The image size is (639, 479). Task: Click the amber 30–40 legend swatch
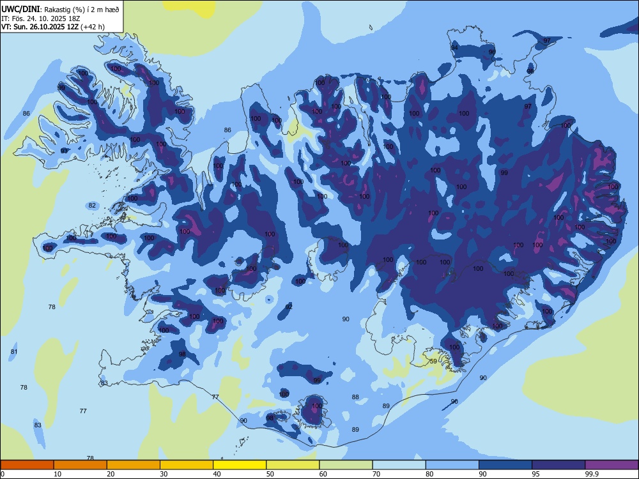[x=187, y=465]
